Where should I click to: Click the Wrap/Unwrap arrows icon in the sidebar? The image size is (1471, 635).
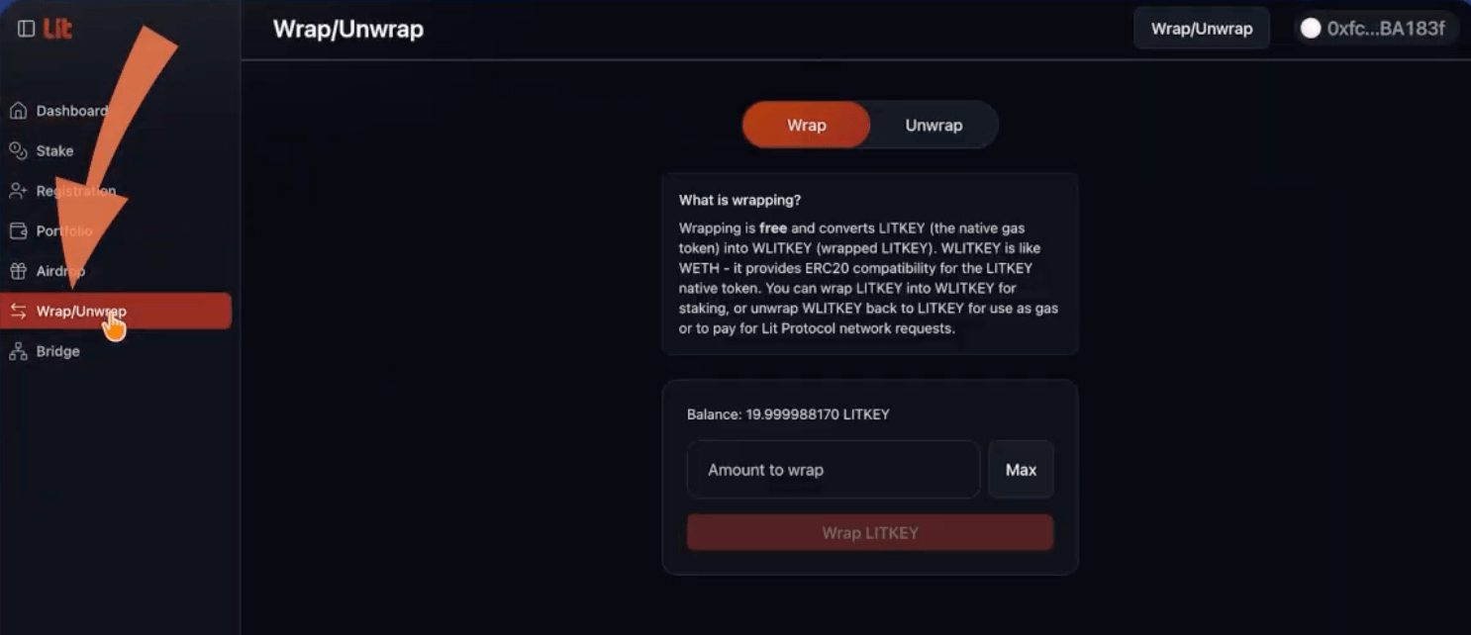(17, 311)
